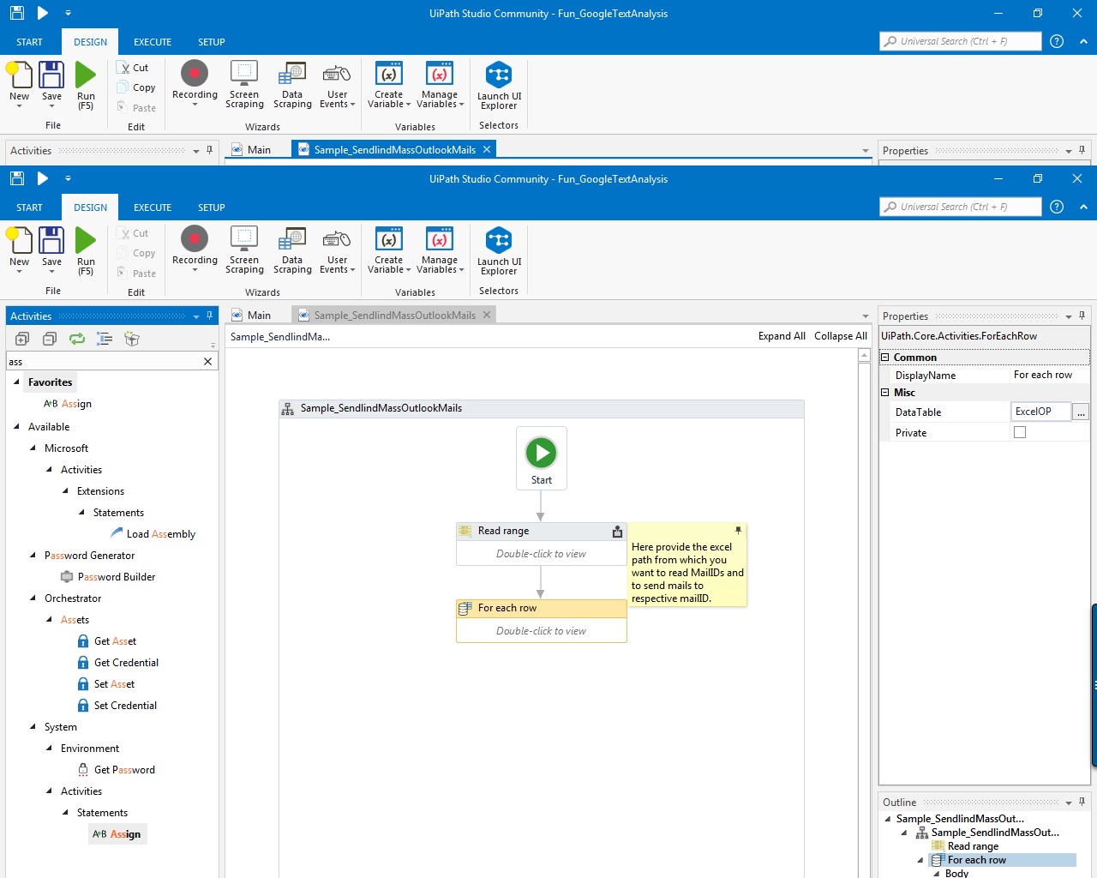Click the ellipsis button beside DataTable

1081,412
